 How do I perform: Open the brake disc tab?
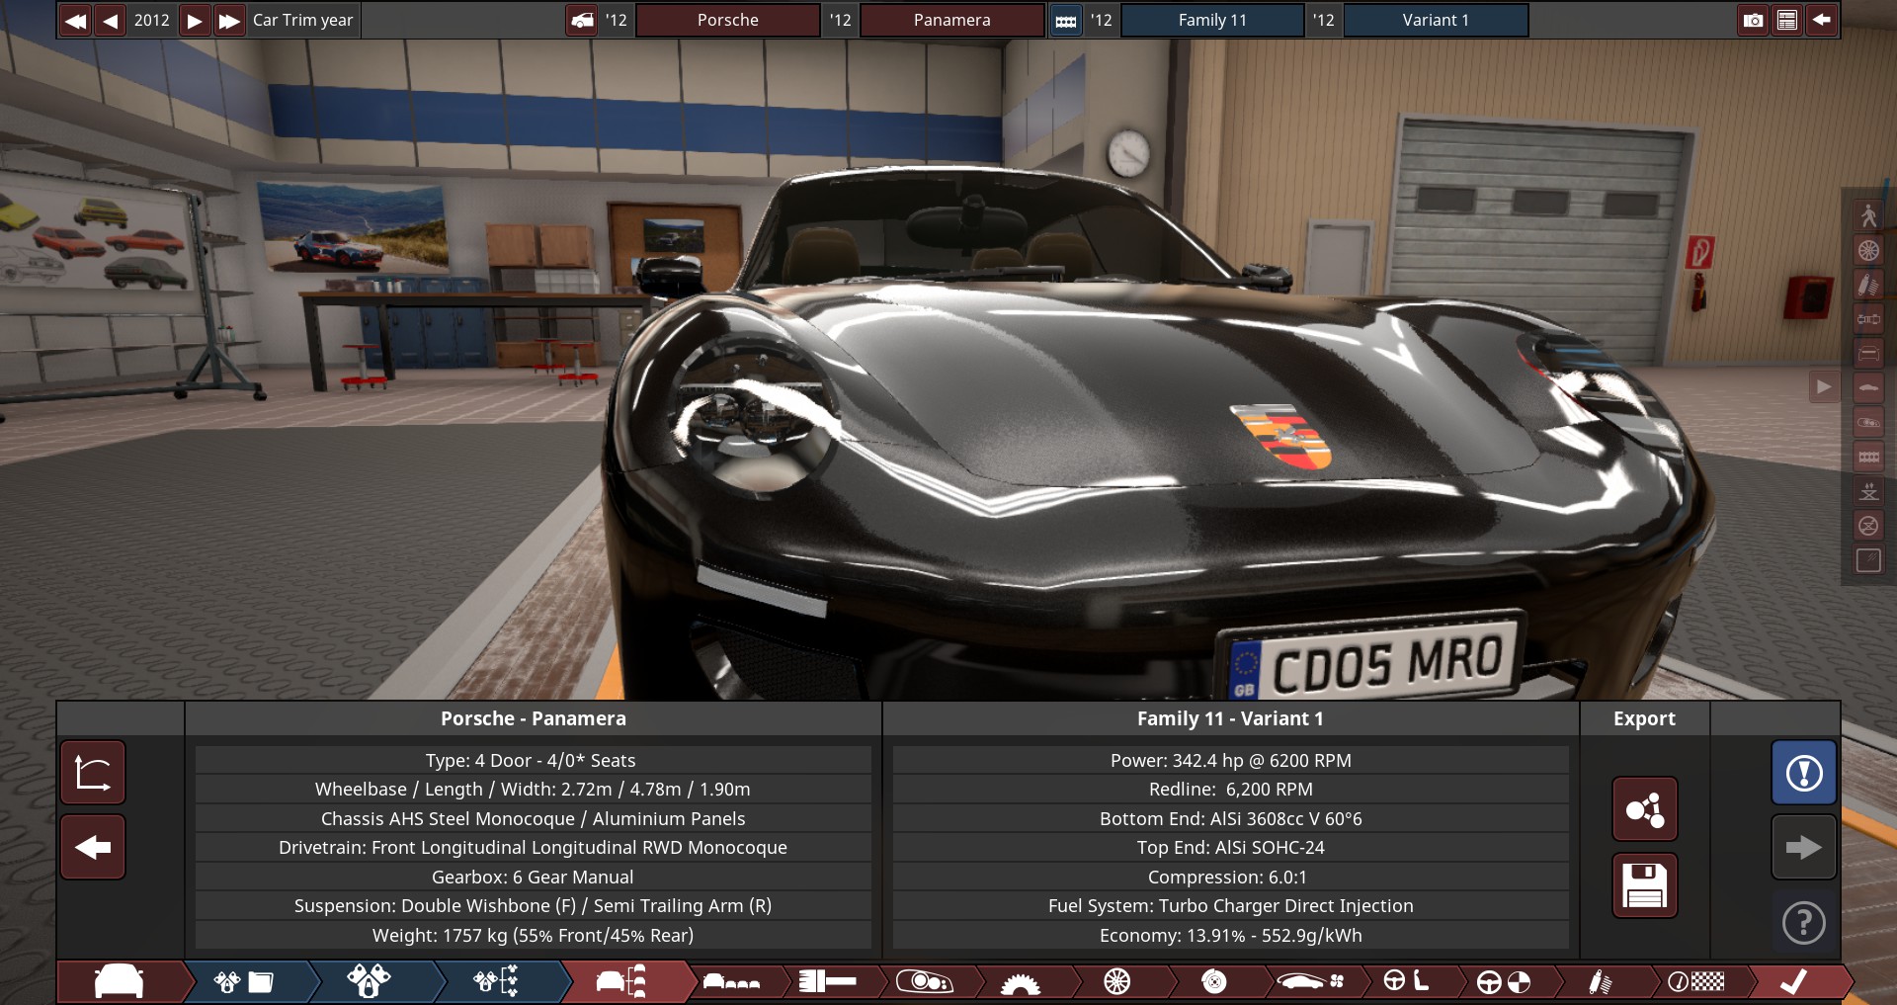click(1214, 981)
